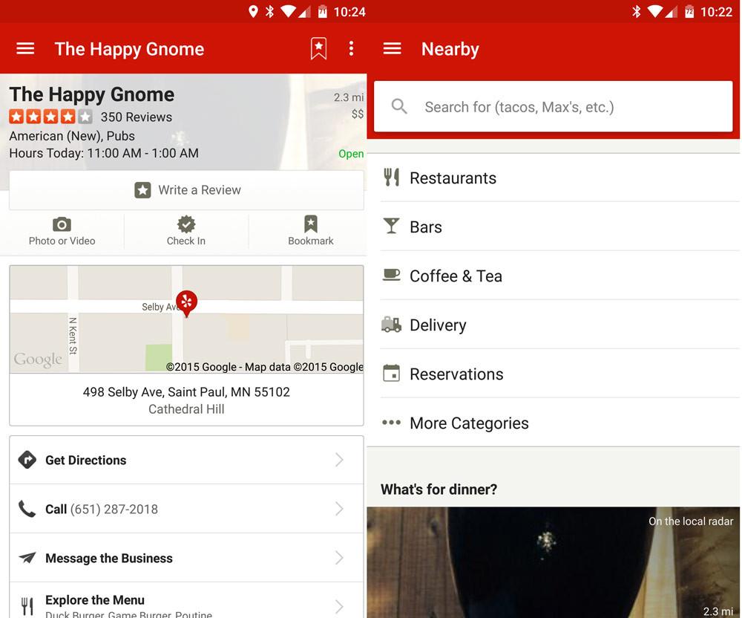Viewport: 742px width, 618px height.
Task: Tap the magnifier icon in search box
Action: tap(399, 107)
